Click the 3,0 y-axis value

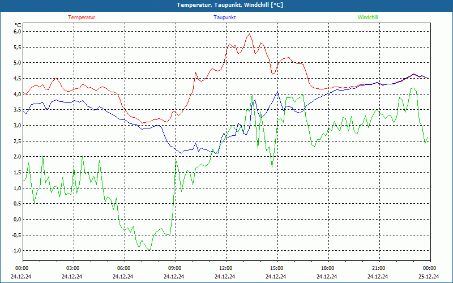pos(18,125)
